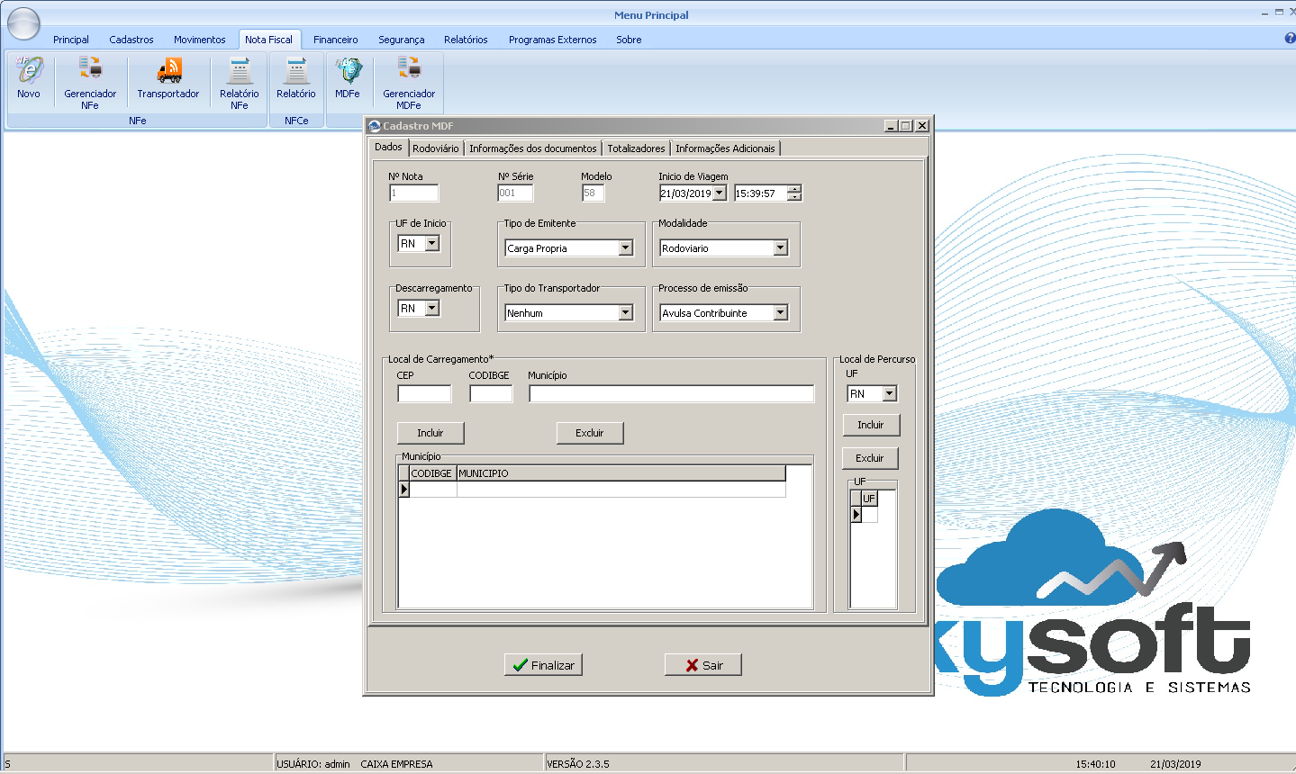Open Gerenciador MDFe
1296x774 pixels.
pyautogui.click(x=409, y=83)
